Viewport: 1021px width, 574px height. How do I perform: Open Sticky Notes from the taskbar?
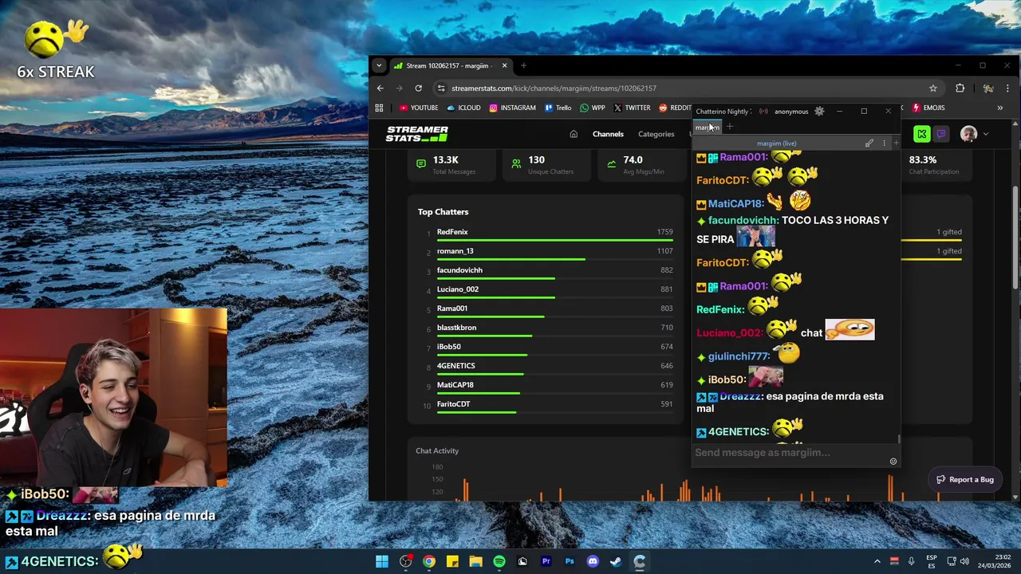(452, 561)
